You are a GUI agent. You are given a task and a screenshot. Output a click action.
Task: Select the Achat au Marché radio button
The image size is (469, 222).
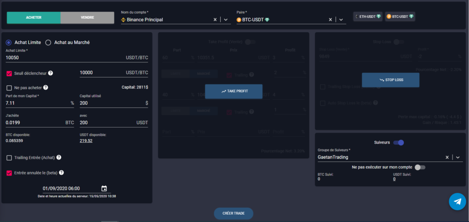click(48, 43)
